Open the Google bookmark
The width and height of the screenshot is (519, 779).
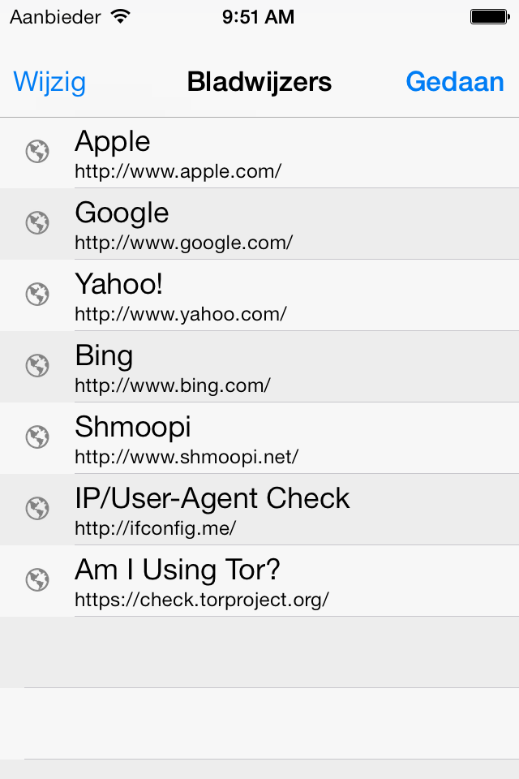click(x=259, y=224)
